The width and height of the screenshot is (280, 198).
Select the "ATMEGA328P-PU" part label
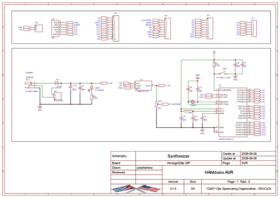pos(226,139)
